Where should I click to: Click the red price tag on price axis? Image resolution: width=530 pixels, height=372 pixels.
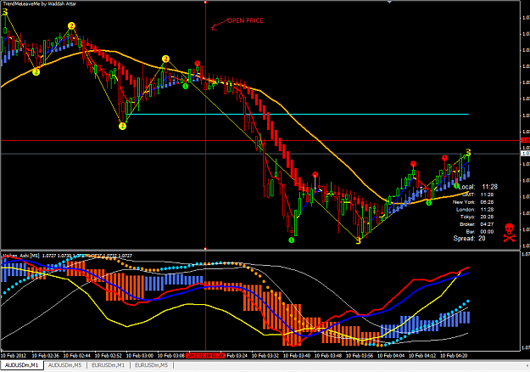[x=526, y=140]
